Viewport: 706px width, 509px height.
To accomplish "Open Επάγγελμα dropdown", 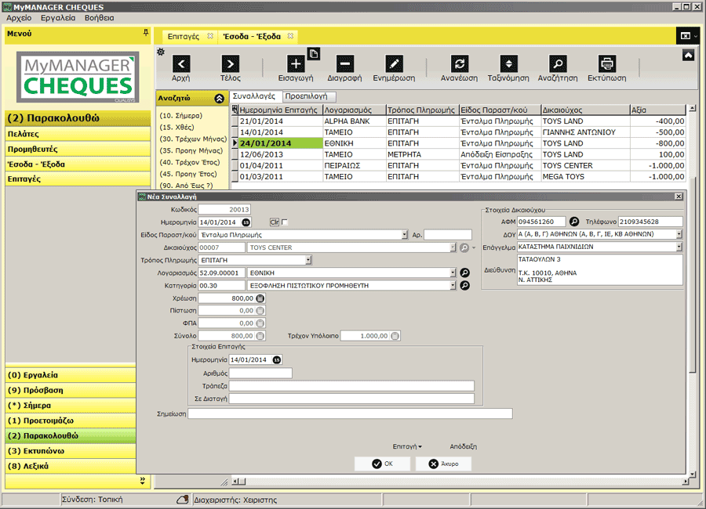I will point(679,247).
